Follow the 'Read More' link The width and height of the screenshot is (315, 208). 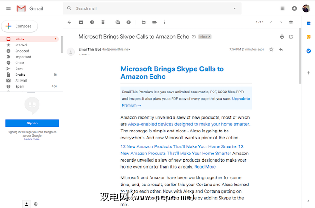(x=205, y=167)
